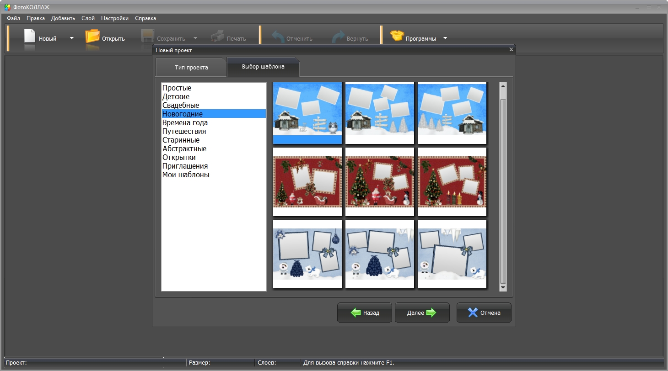Expand the Новый dropdown arrow
The height and width of the screenshot is (371, 668).
click(72, 38)
